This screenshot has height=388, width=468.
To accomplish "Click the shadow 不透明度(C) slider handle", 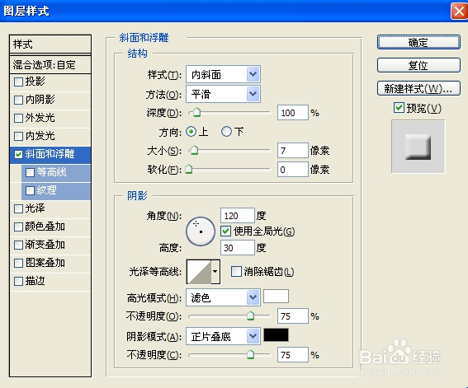I will pyautogui.click(x=250, y=355).
